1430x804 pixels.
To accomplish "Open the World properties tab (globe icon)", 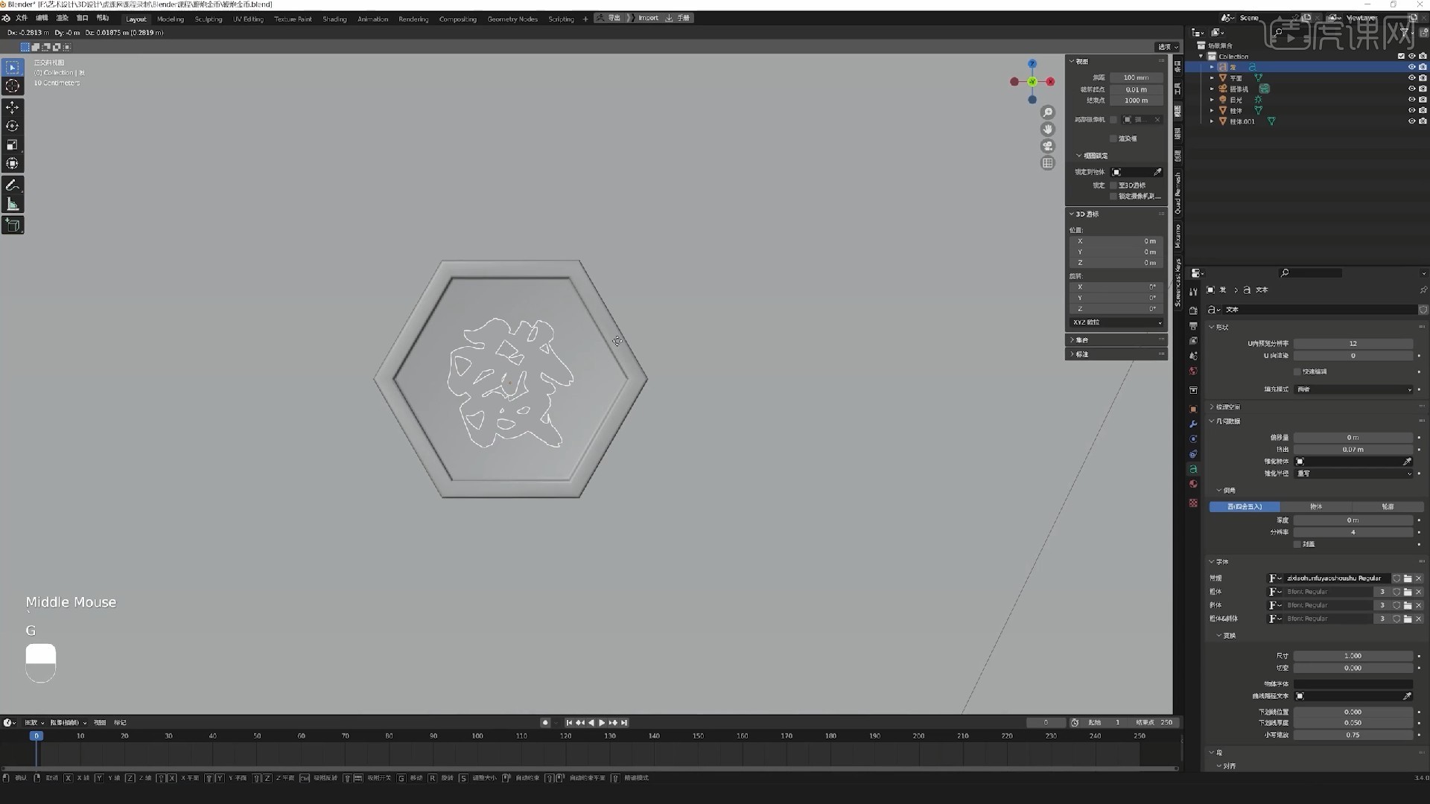I will (x=1193, y=371).
